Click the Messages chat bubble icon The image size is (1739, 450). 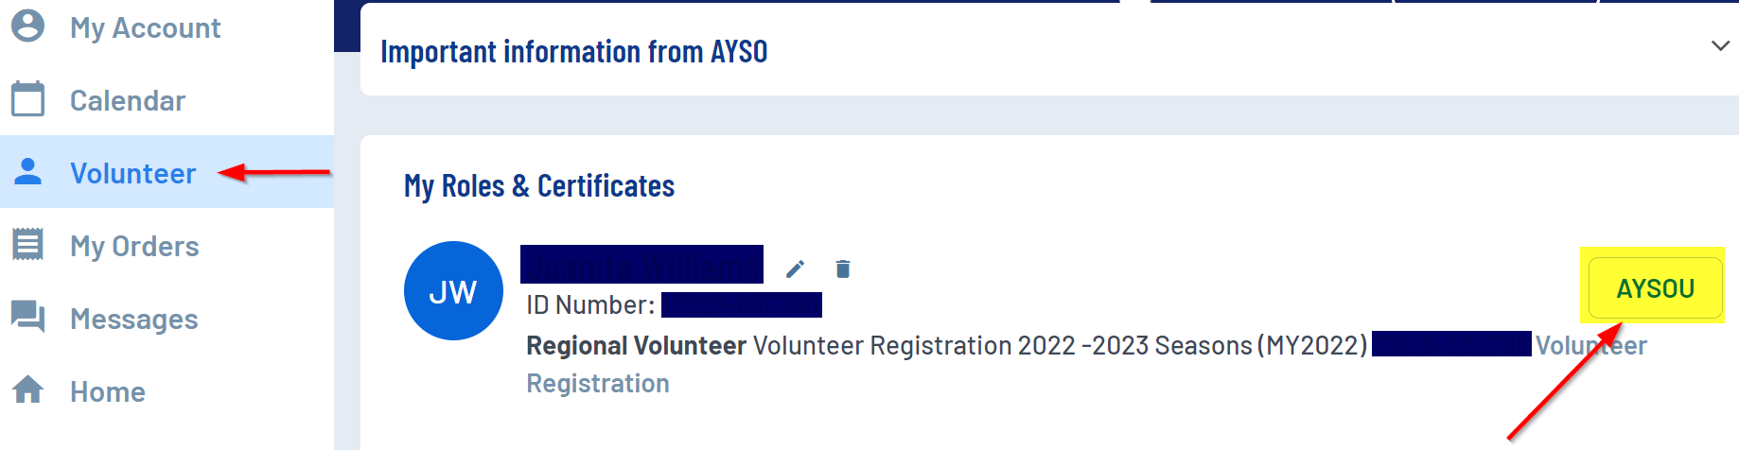point(27,317)
